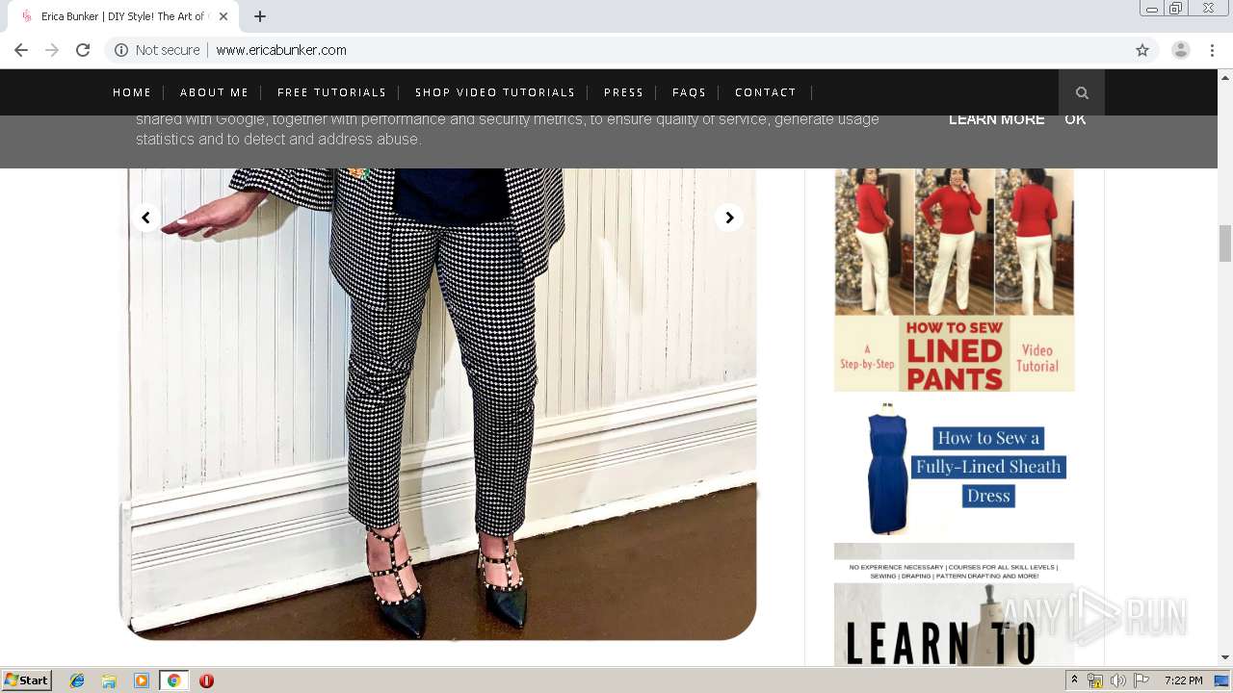Open the site search magnifier icon

tap(1082, 92)
